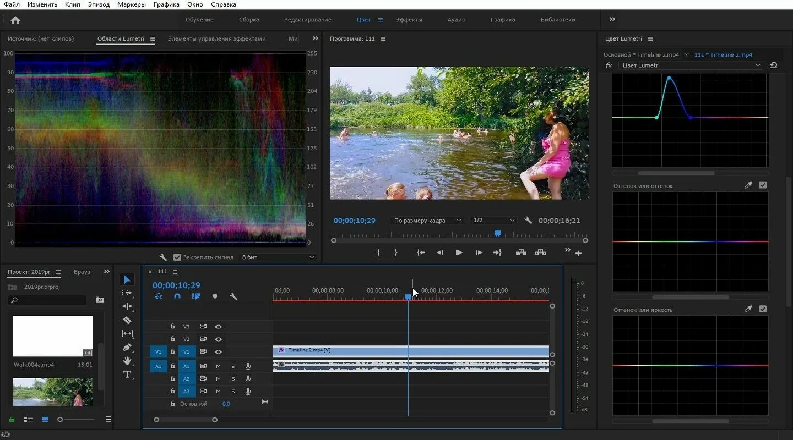Choose the Track Select Forward tool
793x440 pixels.
(127, 293)
